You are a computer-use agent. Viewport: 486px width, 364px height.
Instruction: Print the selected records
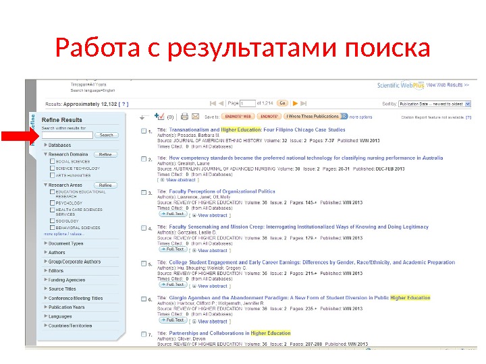click(x=184, y=117)
